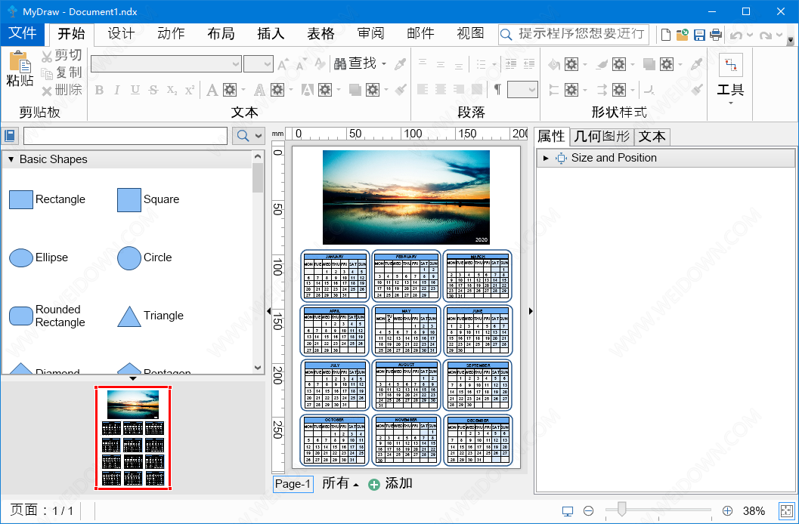Viewport: 799px width, 524px height.
Task: Switch to the 文本 panel tab
Action: pyautogui.click(x=652, y=137)
